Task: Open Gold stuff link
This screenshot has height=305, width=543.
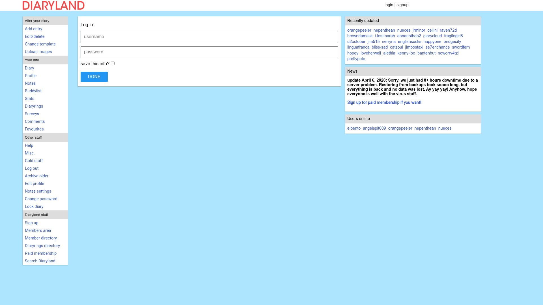Action: (34, 161)
